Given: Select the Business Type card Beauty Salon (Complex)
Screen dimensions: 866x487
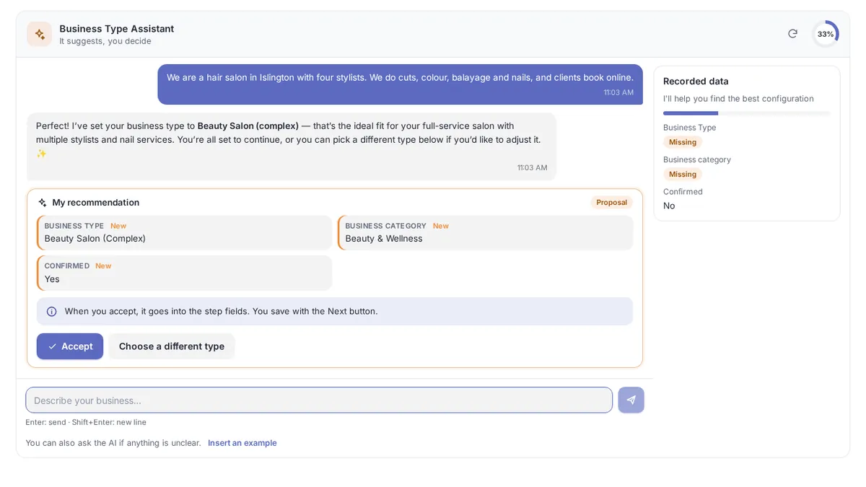Looking at the screenshot, I should [x=185, y=232].
